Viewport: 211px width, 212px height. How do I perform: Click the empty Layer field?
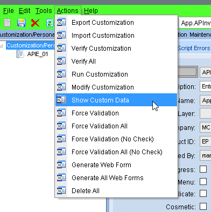coord(206,114)
